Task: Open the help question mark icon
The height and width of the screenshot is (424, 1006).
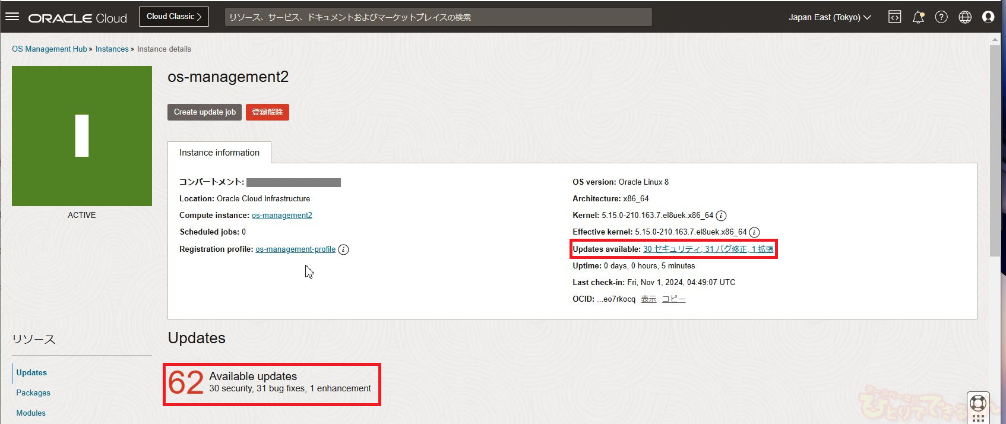Action: (x=941, y=17)
